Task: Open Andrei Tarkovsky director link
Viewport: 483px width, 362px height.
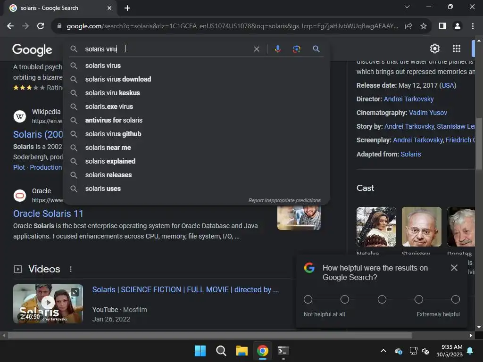Action: click(408, 99)
